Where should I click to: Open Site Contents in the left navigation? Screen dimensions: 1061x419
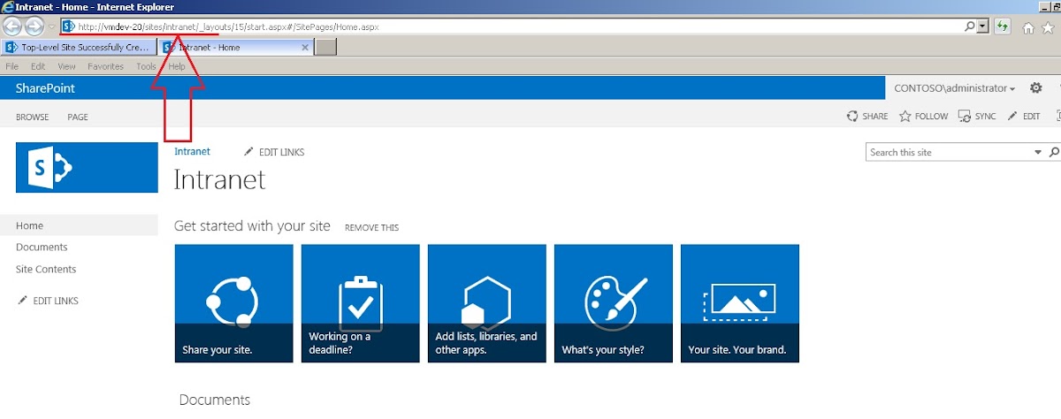(x=46, y=270)
